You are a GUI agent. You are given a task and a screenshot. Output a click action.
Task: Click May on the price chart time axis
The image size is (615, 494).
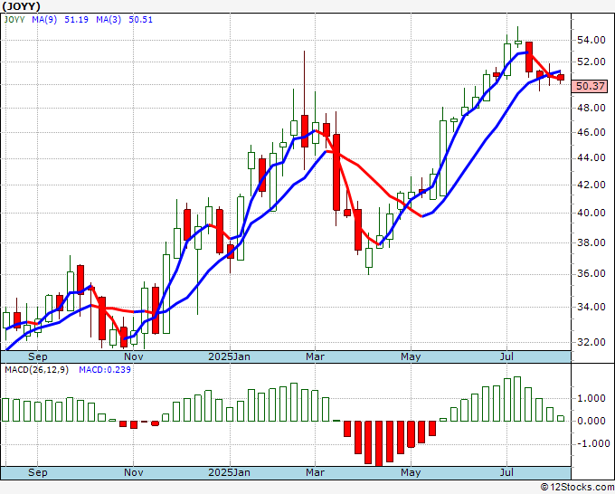tap(411, 356)
